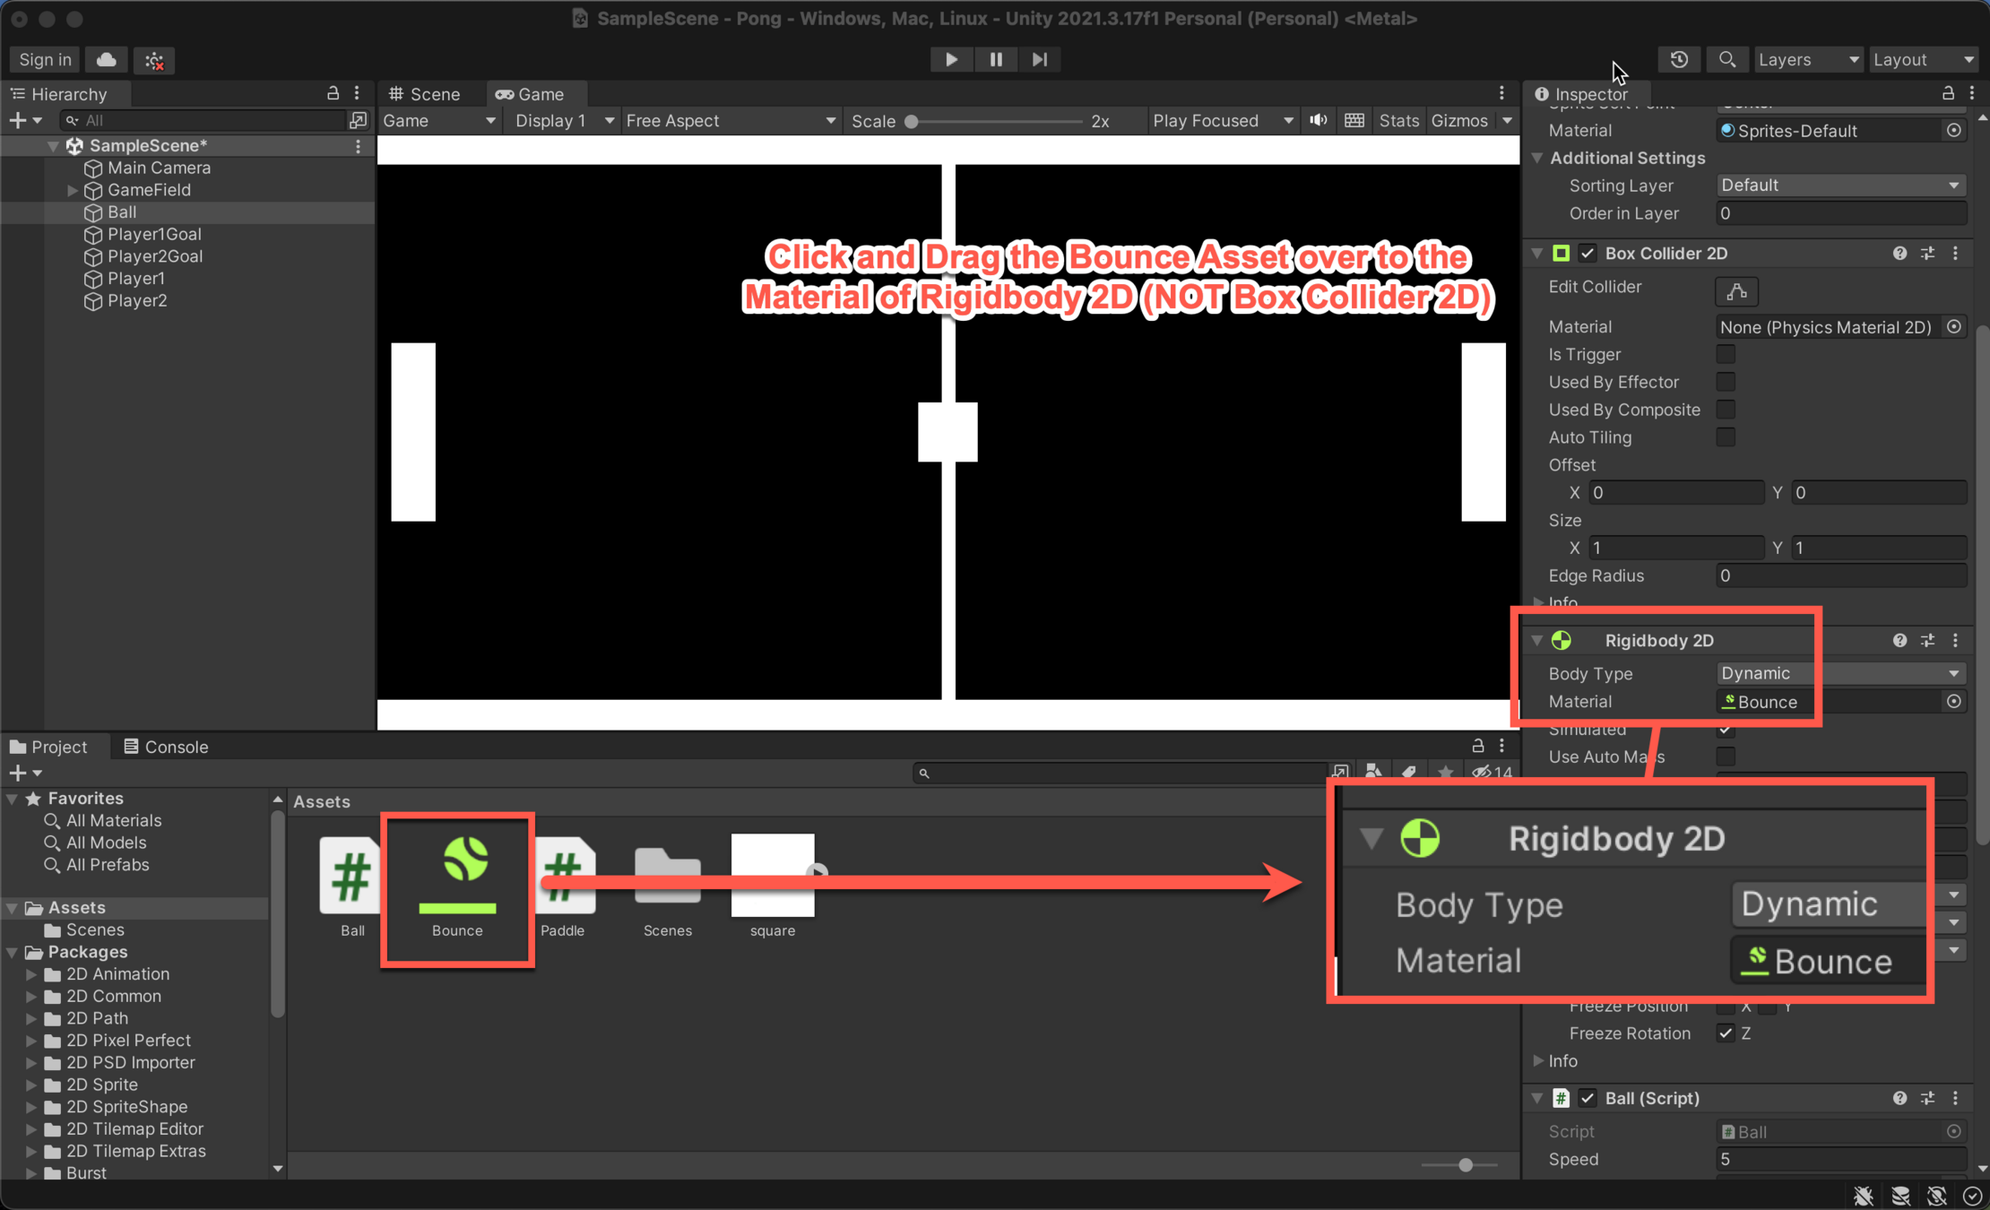Switch to the Scene tab
This screenshot has height=1210, width=1990.
[426, 94]
